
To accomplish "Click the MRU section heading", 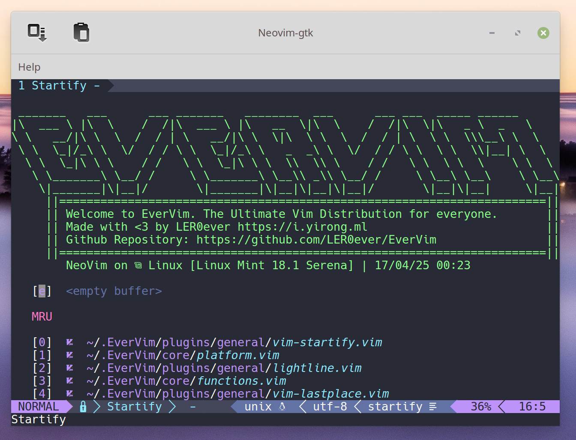I will 42,317.
